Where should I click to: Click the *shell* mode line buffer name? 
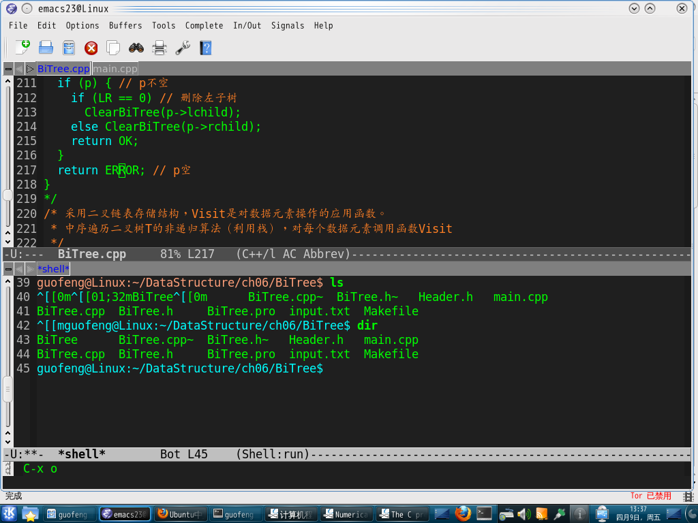82,454
